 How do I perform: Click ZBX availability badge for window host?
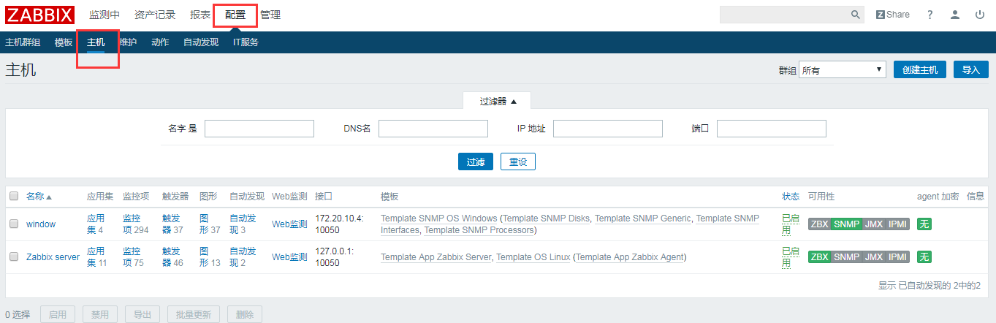820,224
